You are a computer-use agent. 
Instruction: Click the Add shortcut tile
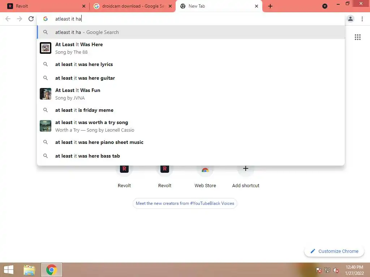point(246,176)
